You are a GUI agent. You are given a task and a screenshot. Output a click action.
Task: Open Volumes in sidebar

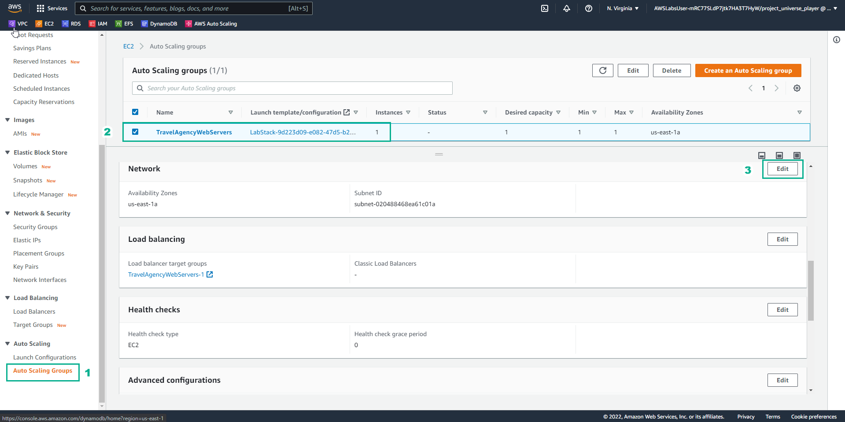tap(25, 166)
